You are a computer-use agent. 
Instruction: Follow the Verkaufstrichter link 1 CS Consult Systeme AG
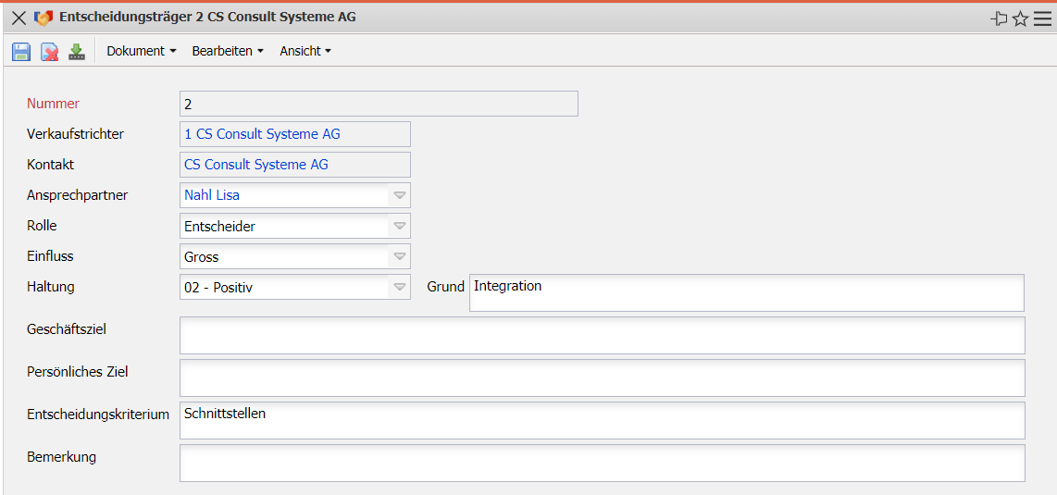pos(262,134)
